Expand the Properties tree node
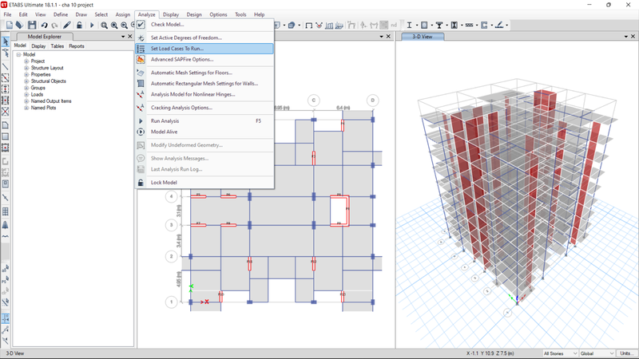639x359 pixels. coord(26,74)
